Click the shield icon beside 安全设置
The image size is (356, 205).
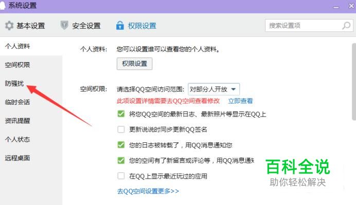pos(64,25)
